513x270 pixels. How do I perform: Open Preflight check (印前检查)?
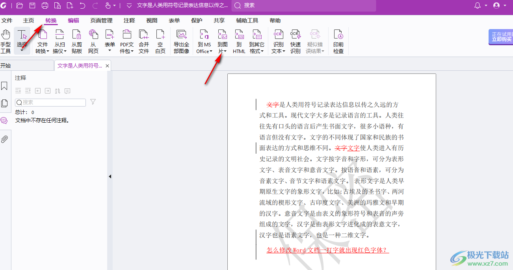tap(338, 41)
